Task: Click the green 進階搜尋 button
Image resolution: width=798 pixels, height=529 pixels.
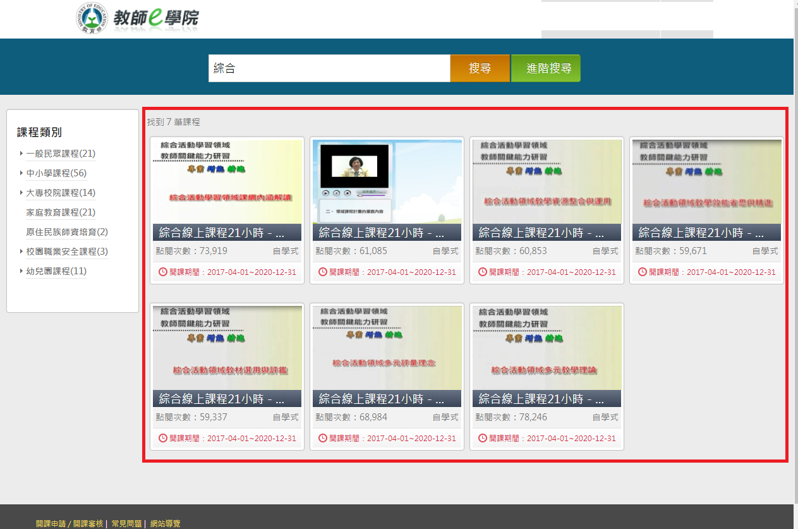Action: tap(546, 68)
